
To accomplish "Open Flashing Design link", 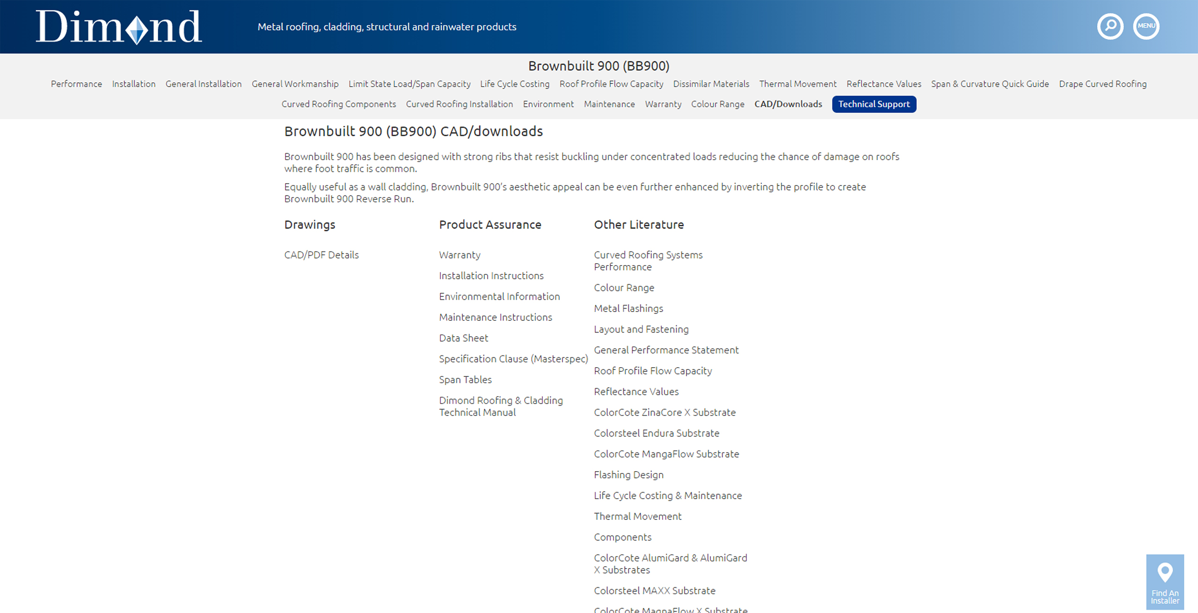I will 628,474.
